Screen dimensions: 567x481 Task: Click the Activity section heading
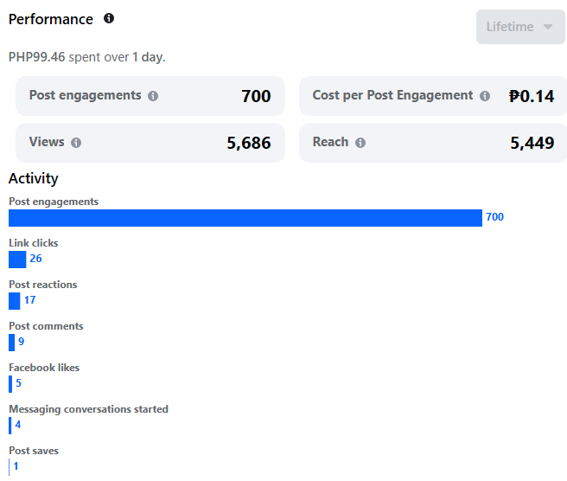point(34,178)
